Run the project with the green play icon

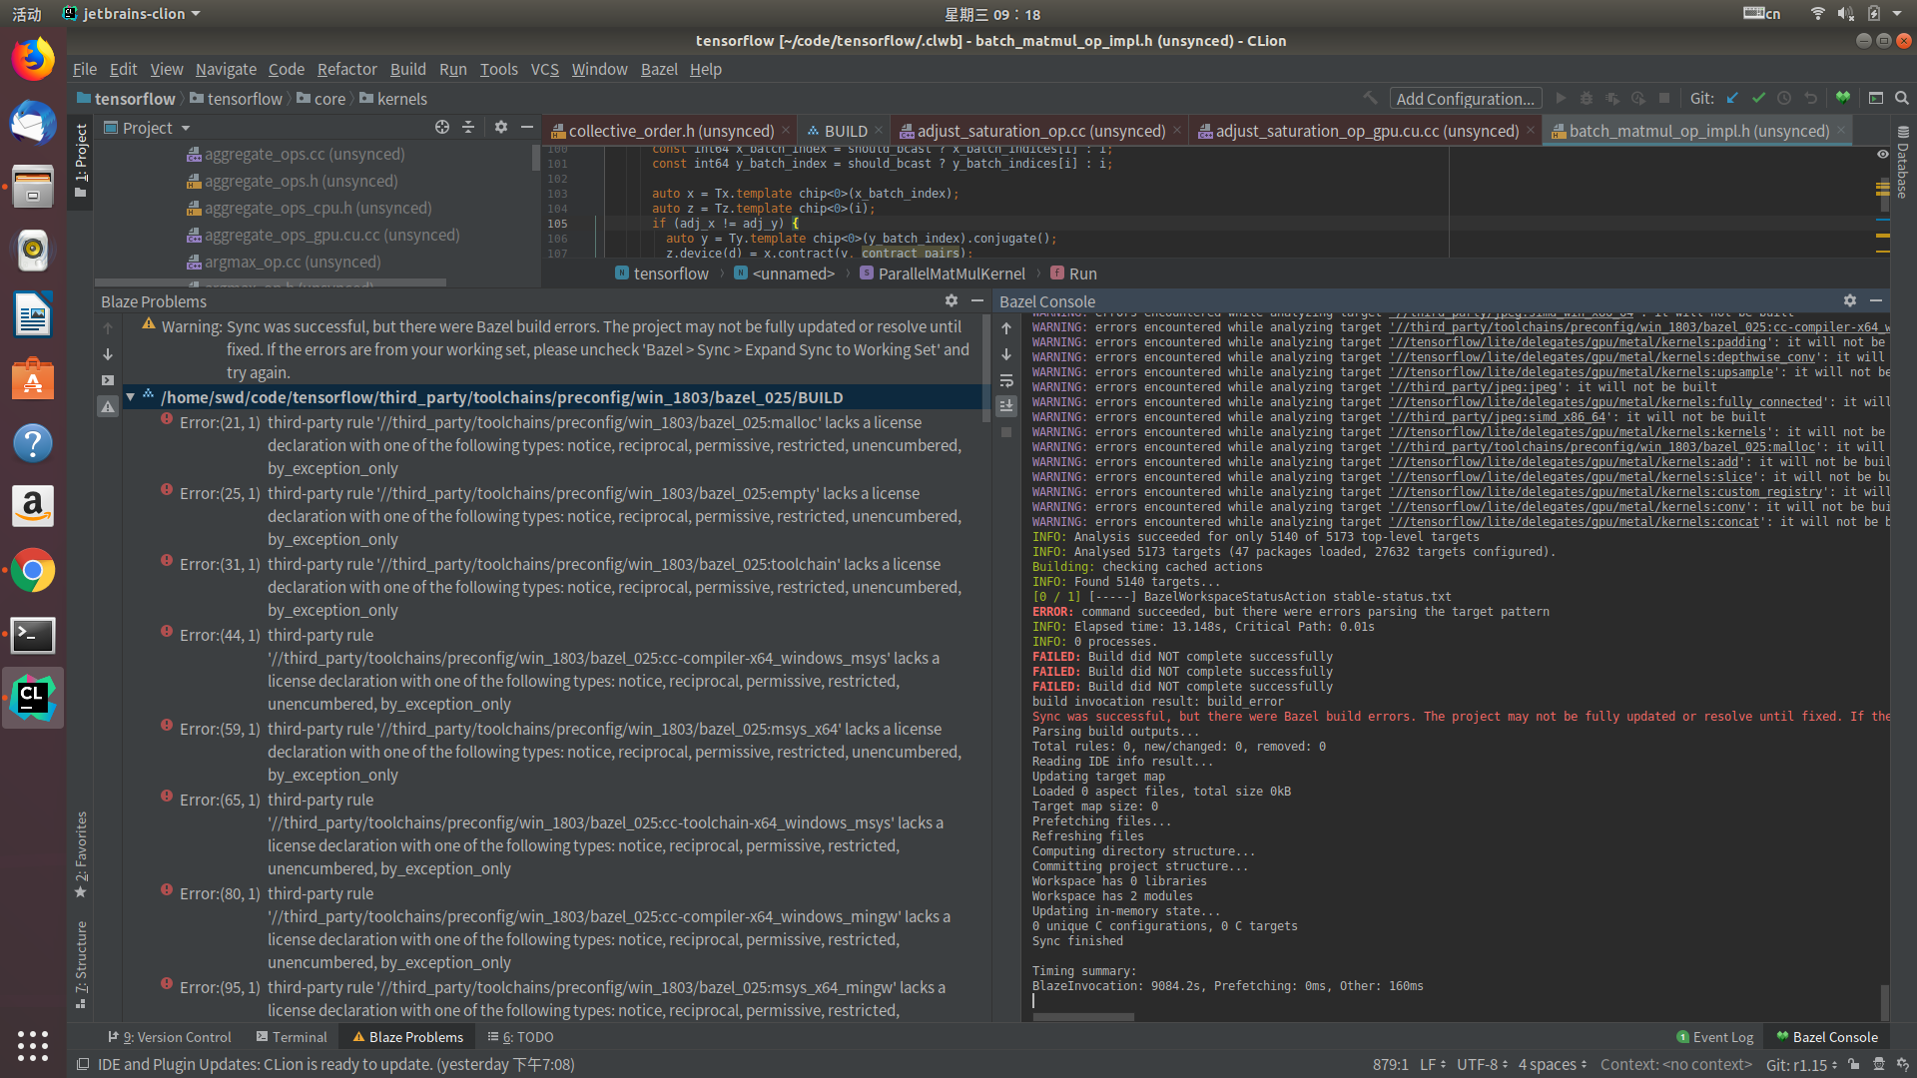pos(1561,98)
